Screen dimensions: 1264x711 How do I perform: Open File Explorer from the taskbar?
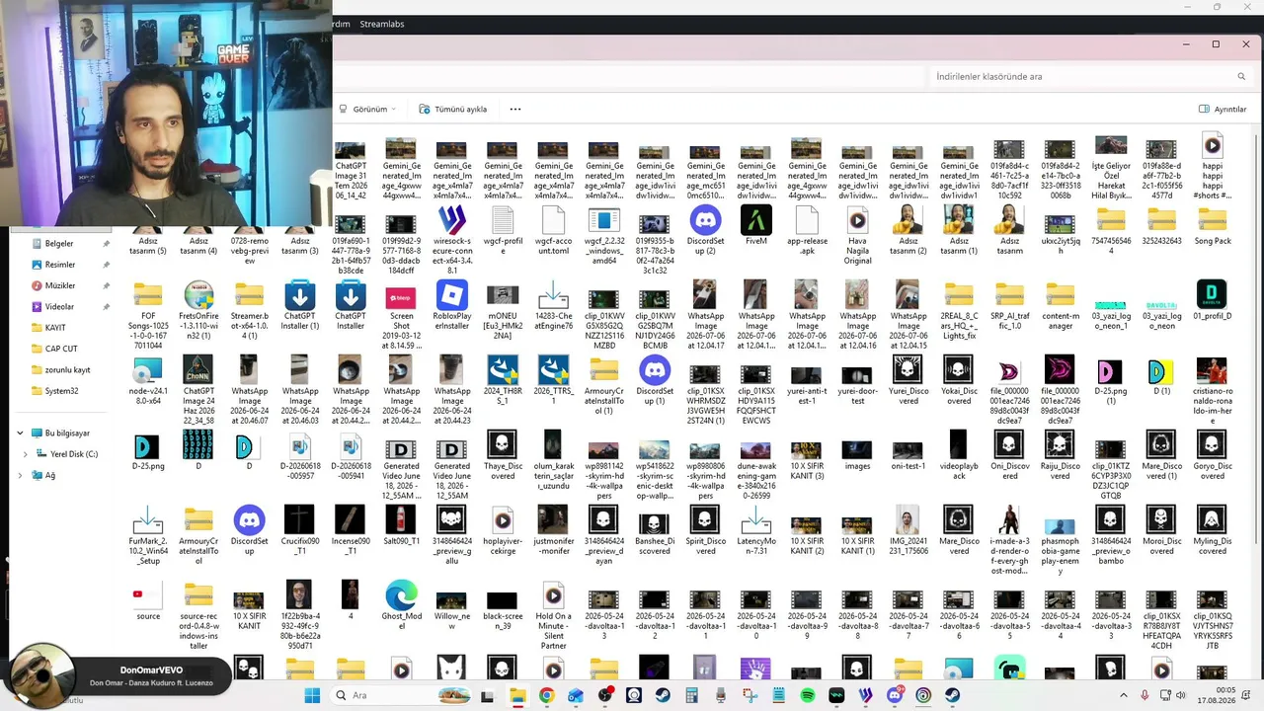point(517,695)
